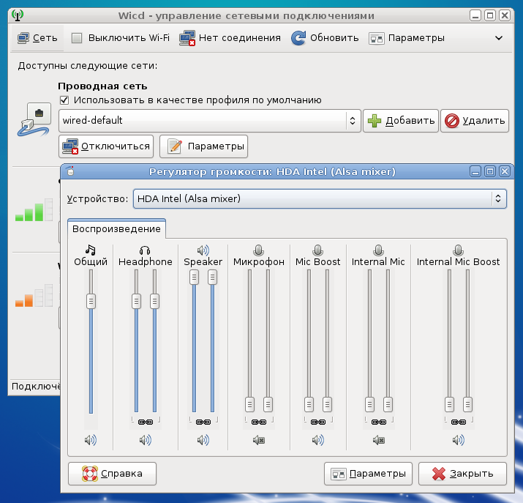Click the Mic Boost right channel slider handle
Screen dimensions: 523x503
tap(327, 405)
